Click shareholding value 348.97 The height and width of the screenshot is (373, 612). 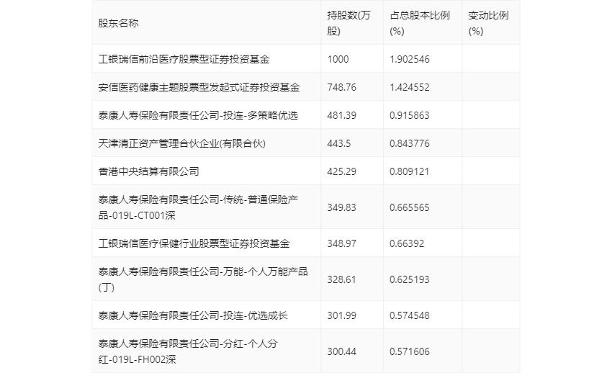coord(341,243)
